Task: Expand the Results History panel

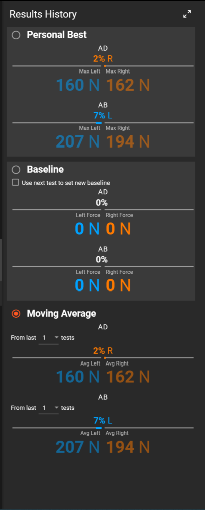Action: (187, 14)
